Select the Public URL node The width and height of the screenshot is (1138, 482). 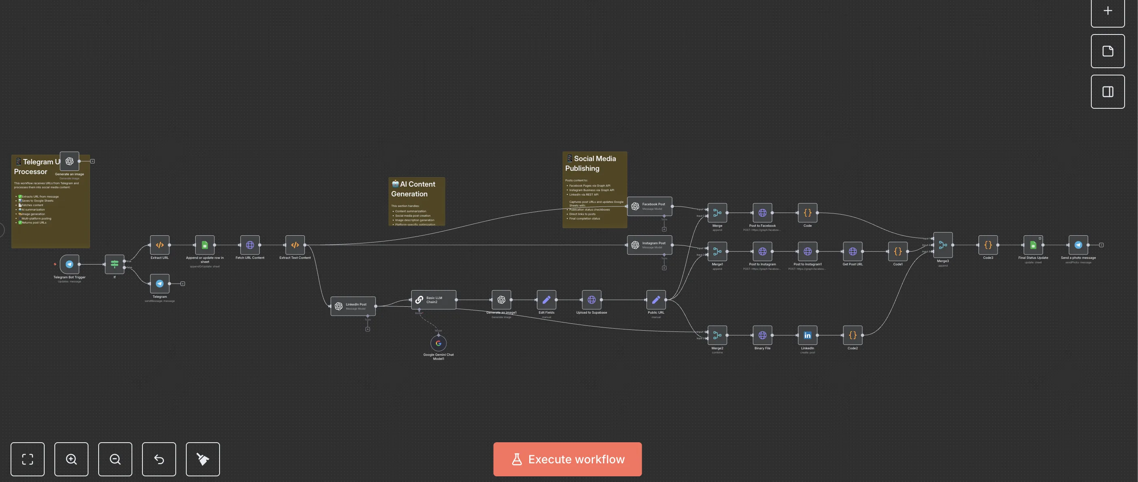656,299
